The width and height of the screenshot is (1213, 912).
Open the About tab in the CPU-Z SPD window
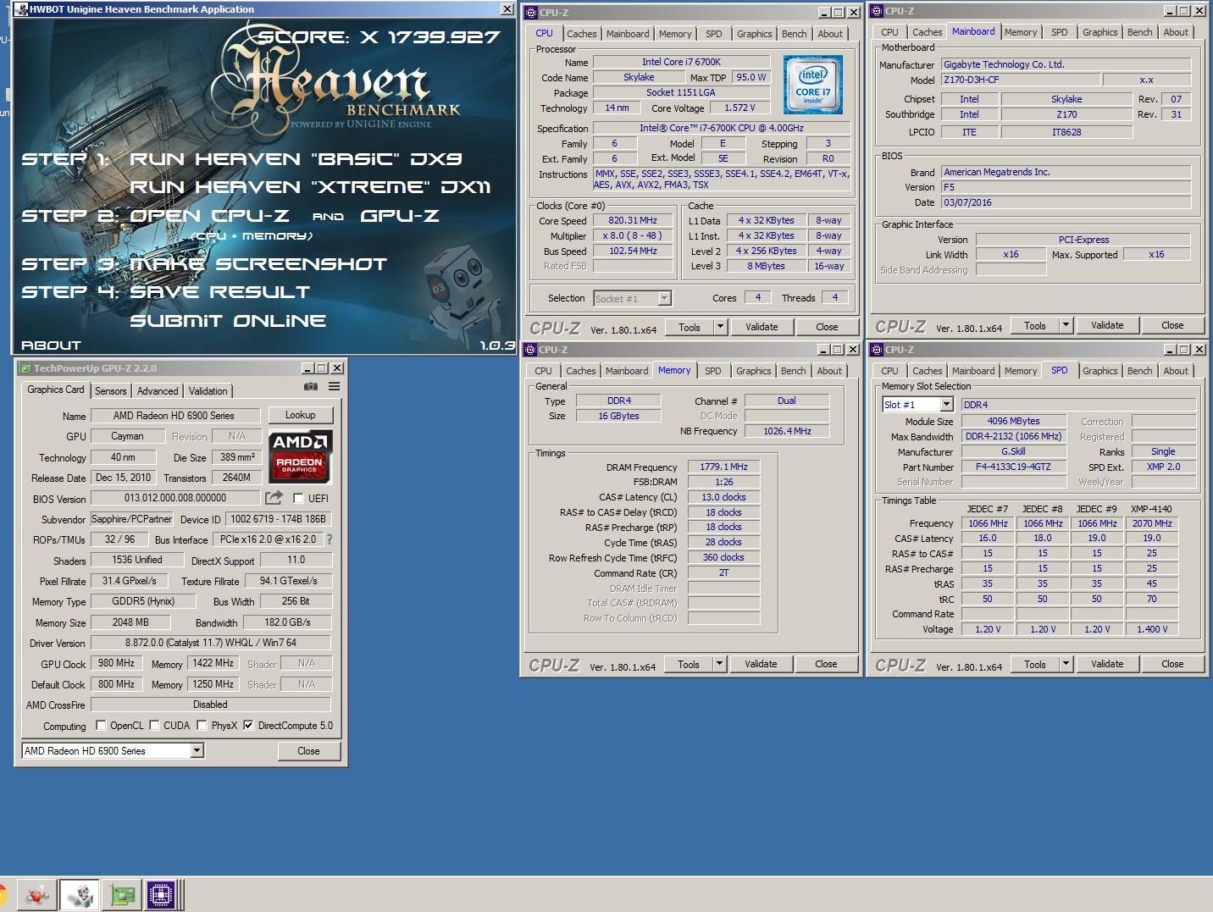coord(1176,371)
